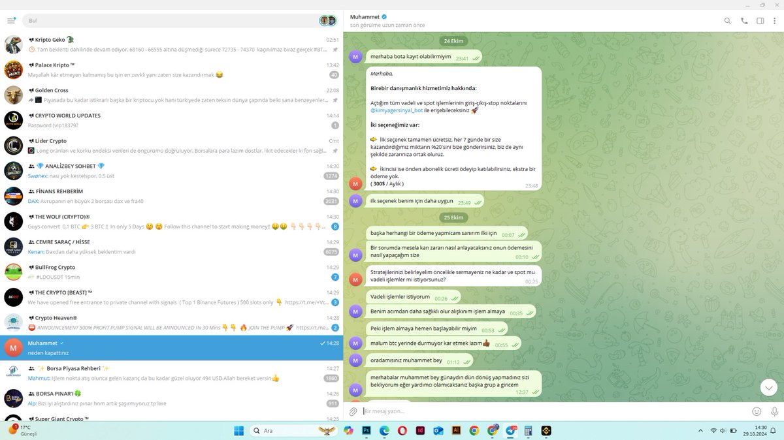Open Google Chrome from the taskbar
This screenshot has height=440, width=784.
coord(474,430)
